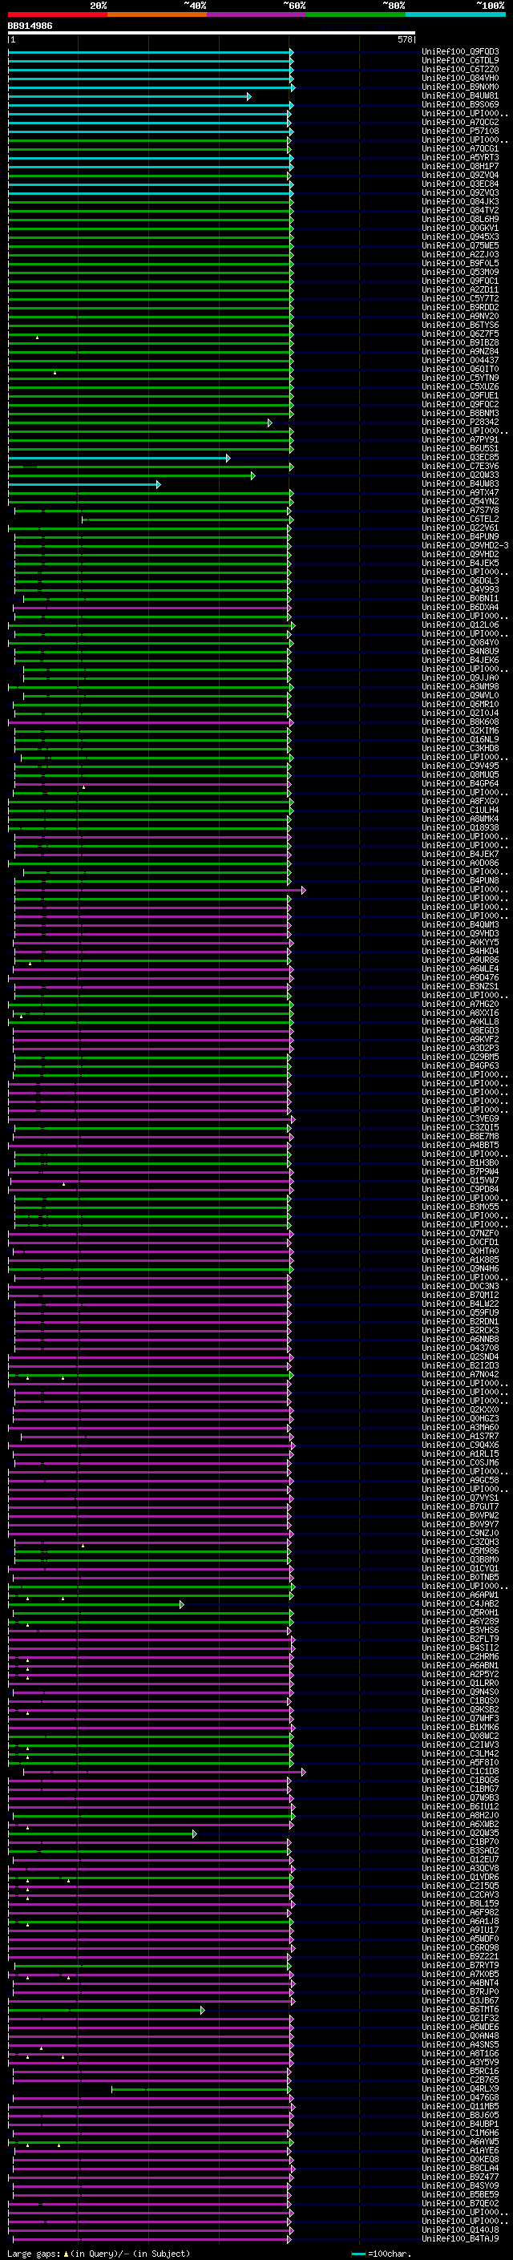Viewport: 513px width, 2260px height.
Task: Click label UniRef100_B6DXA4
Action: 460,607
